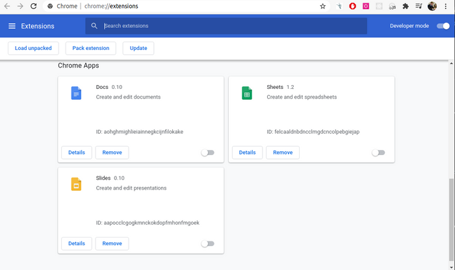Image resolution: width=455 pixels, height=270 pixels.
Task: Open the pink square extension icon
Action: 366,6
